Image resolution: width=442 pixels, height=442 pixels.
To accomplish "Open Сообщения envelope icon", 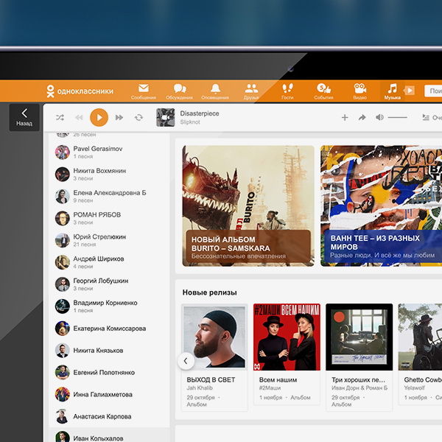I will point(144,88).
